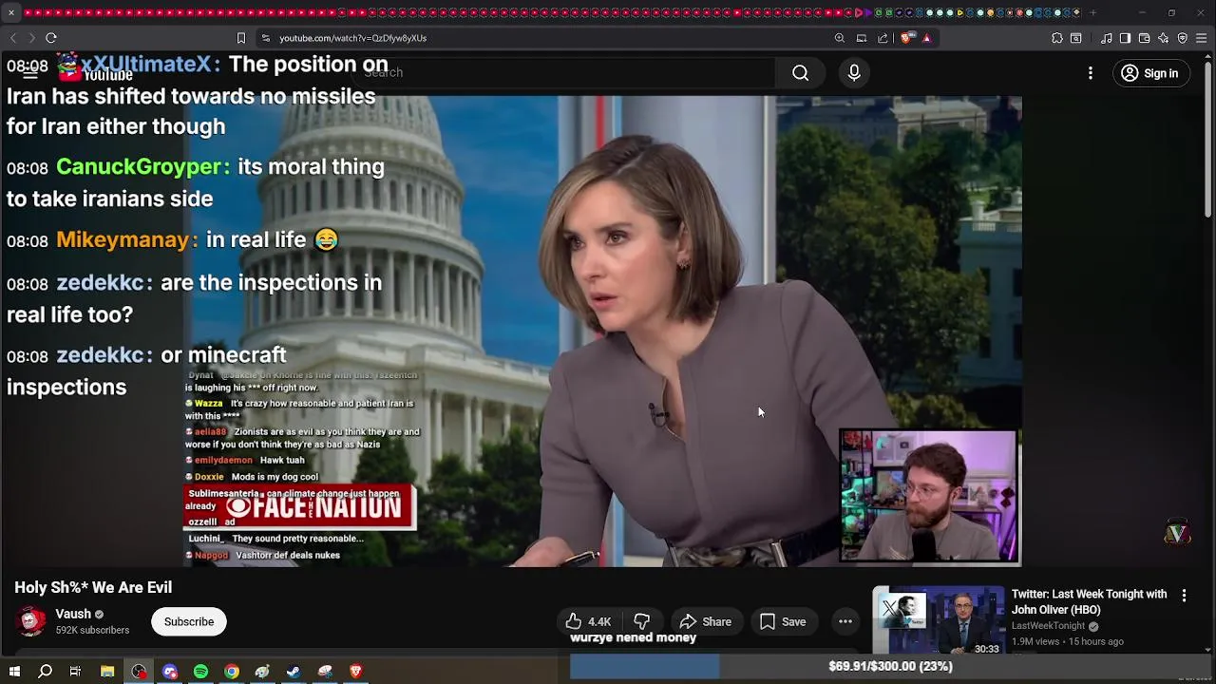Click the Vaush channel avatar
Viewport: 1216px width, 684px height.
32,621
